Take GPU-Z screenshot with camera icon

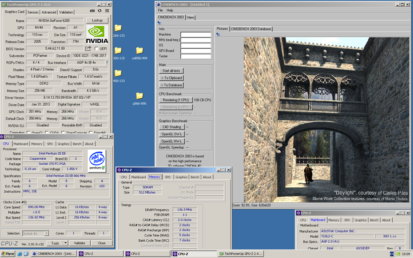click(92, 11)
